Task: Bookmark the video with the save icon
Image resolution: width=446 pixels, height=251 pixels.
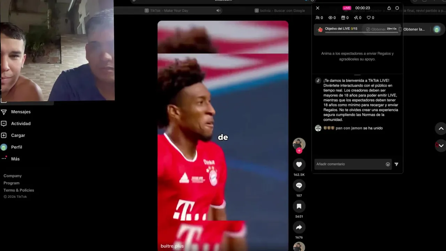Action: (299, 206)
